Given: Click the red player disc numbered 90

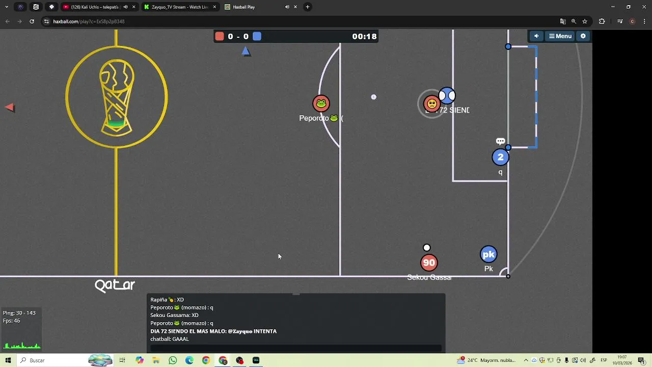Looking at the screenshot, I should 429,263.
